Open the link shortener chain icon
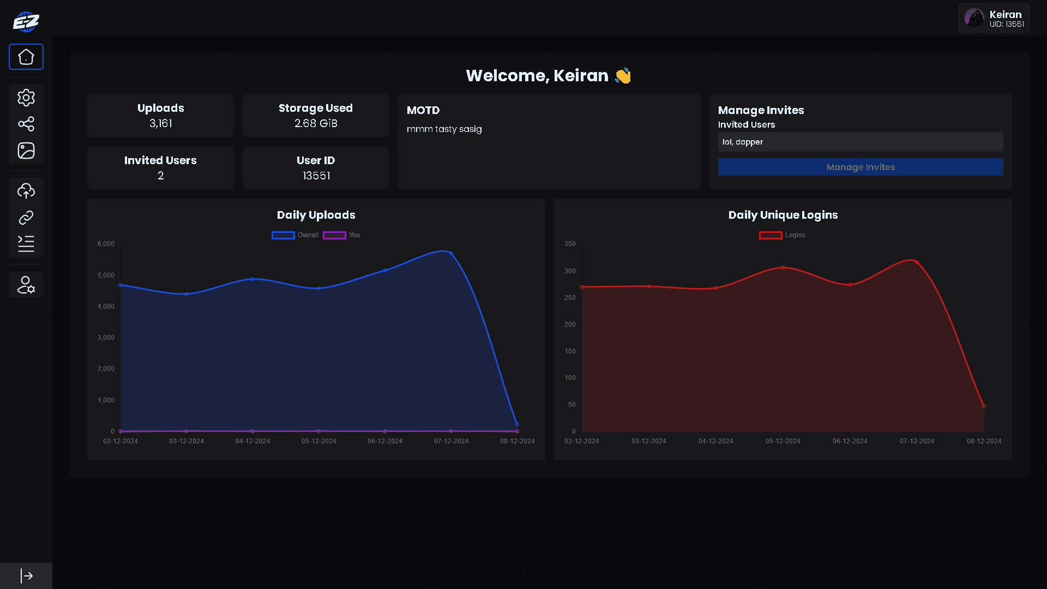Screen dimensions: 1047x589 [x=26, y=218]
